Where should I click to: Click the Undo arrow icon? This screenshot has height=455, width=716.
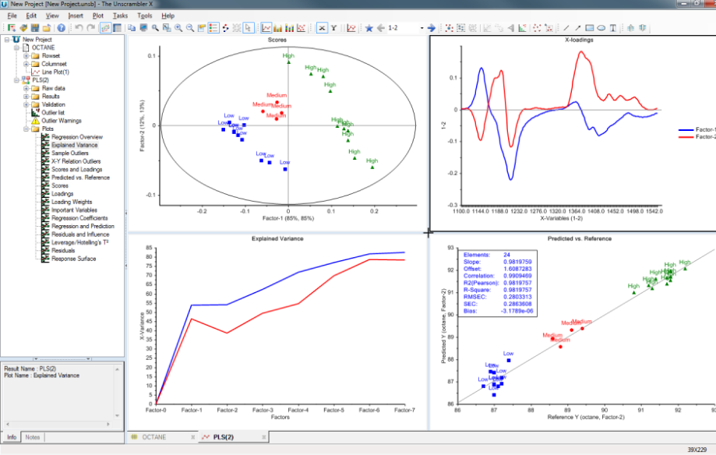[x=79, y=28]
